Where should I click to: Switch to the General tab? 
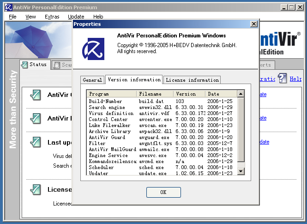click(x=92, y=80)
